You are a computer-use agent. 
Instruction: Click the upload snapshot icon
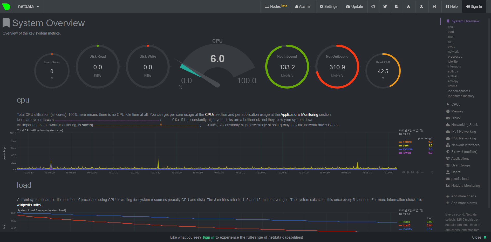coord(421,6)
